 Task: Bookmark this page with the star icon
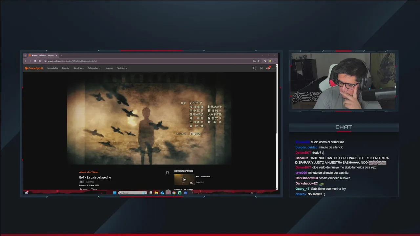[259, 61]
